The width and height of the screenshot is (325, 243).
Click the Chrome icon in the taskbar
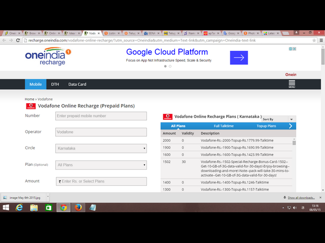63,207
